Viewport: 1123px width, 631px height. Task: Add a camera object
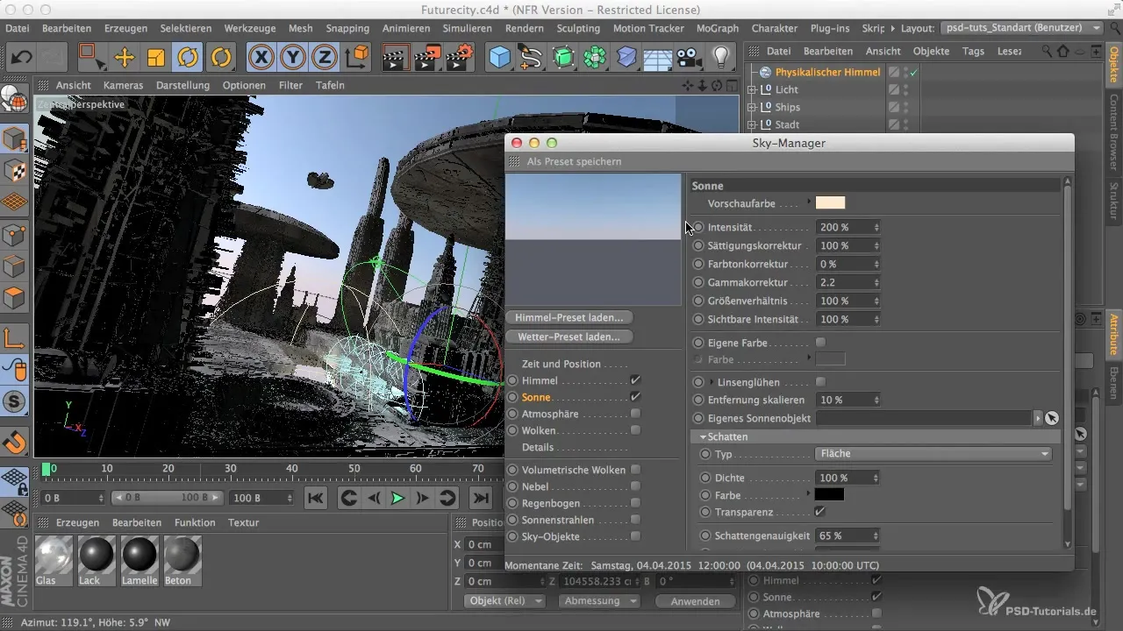pyautogui.click(x=690, y=58)
